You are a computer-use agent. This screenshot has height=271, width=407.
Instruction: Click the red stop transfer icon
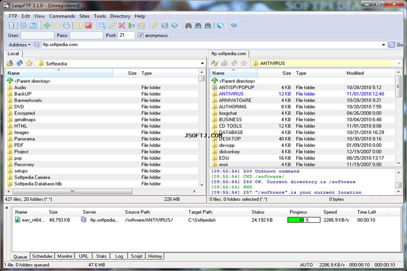click(89, 26)
